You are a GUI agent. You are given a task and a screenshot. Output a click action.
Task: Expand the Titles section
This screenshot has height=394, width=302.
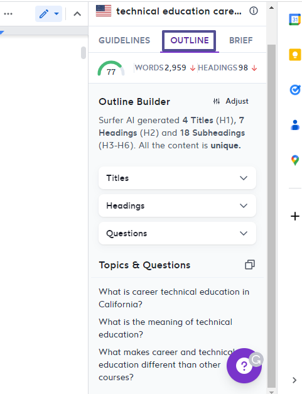click(177, 178)
